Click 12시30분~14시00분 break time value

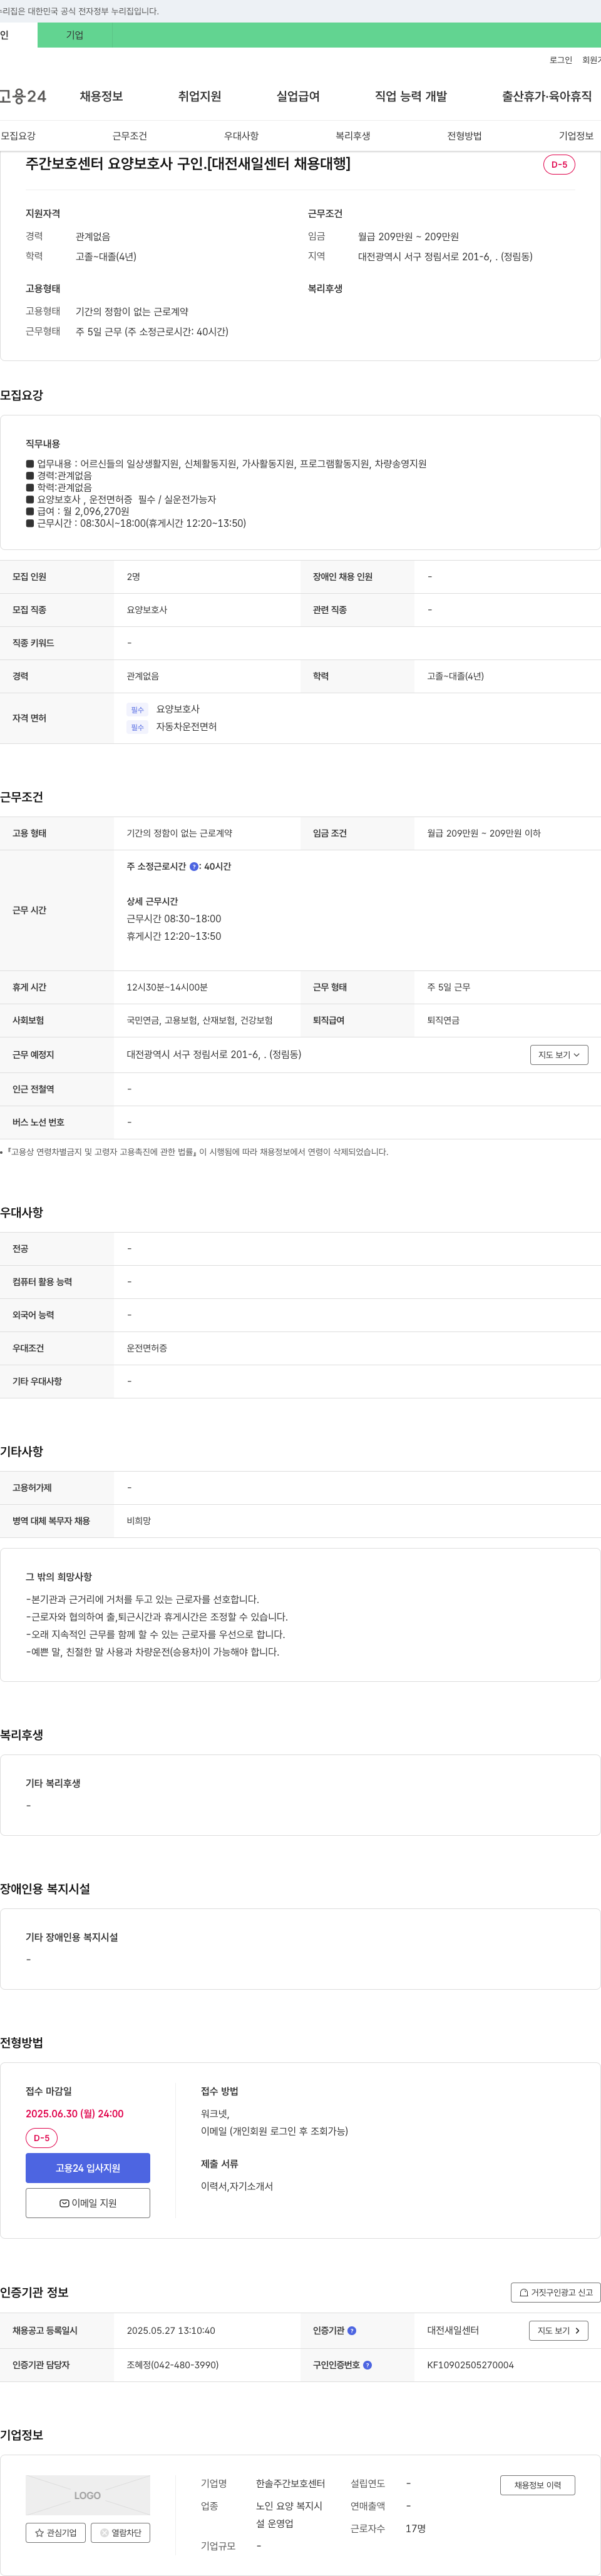tap(167, 987)
